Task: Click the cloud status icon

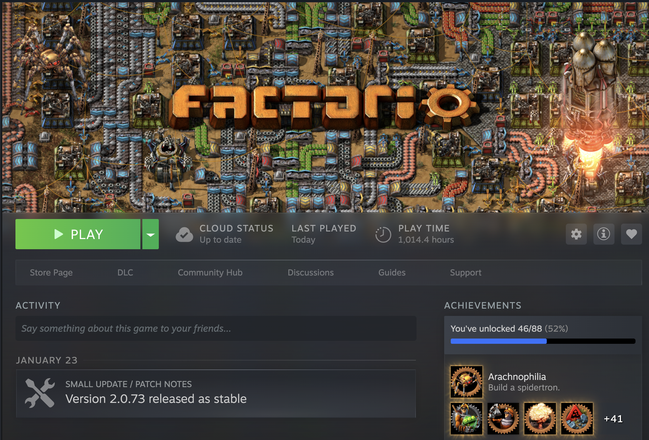Action: click(184, 234)
